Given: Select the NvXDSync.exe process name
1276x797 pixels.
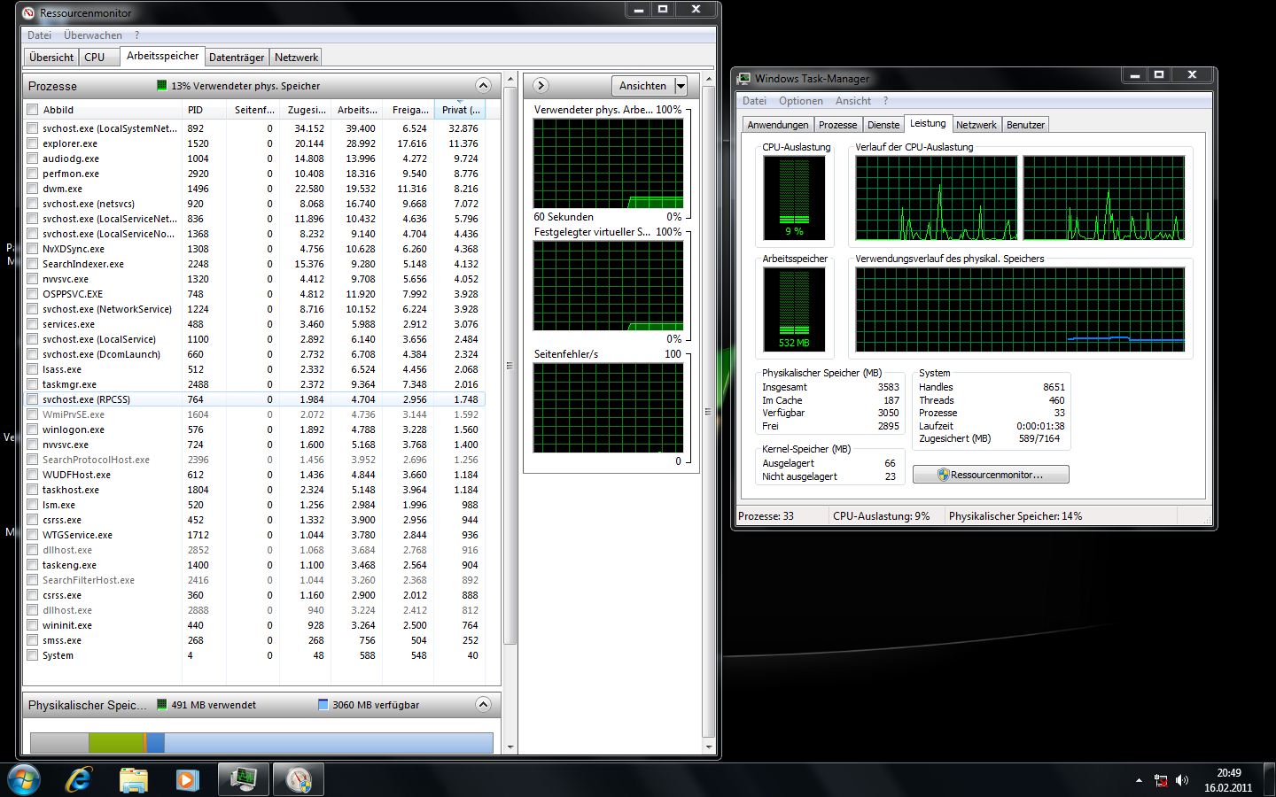Looking at the screenshot, I should tap(74, 249).
